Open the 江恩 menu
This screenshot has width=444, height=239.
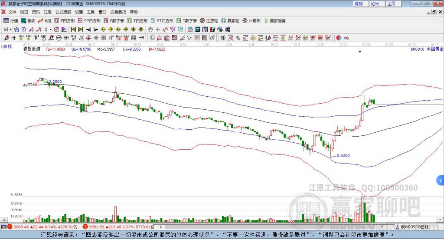click(x=48, y=12)
